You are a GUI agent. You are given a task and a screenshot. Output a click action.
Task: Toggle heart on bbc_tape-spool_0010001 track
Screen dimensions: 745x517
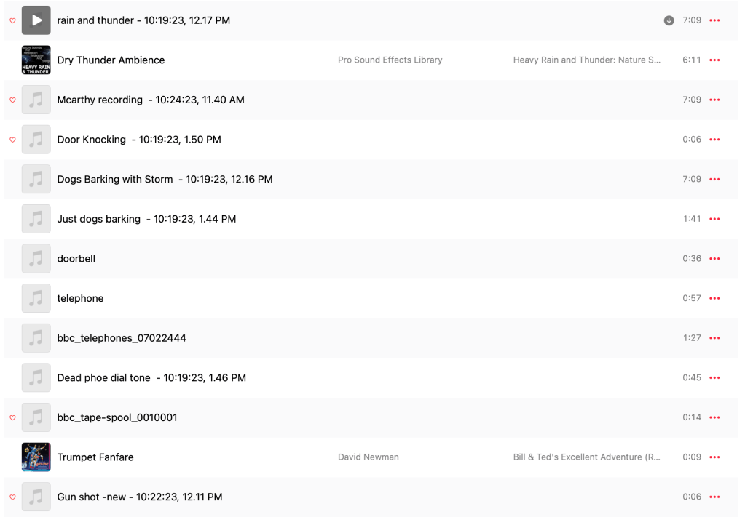tap(12, 417)
